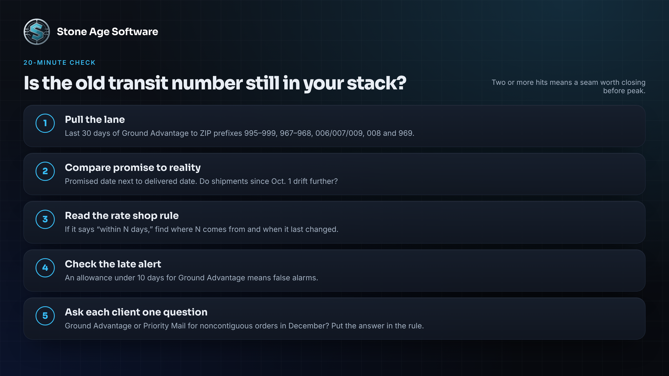Select the 'Ask each client one question' heading

[136, 312]
